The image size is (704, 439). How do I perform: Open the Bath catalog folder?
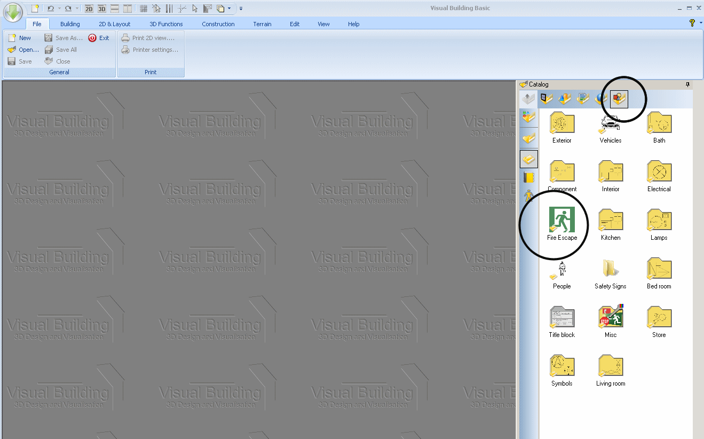pos(659,128)
